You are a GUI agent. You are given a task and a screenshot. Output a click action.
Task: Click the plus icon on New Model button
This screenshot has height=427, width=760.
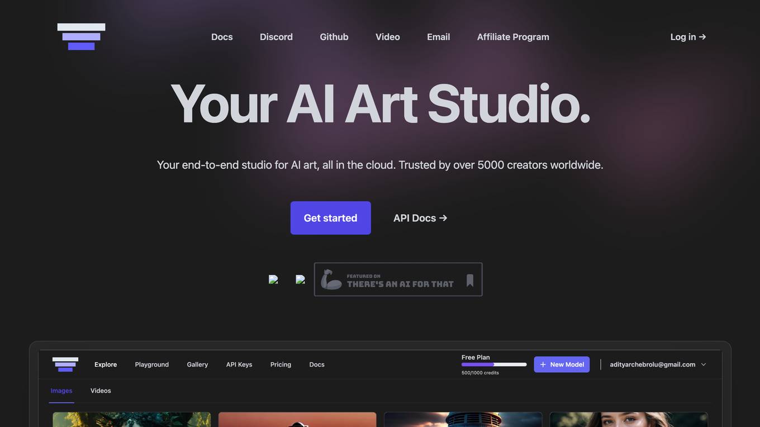pyautogui.click(x=542, y=364)
